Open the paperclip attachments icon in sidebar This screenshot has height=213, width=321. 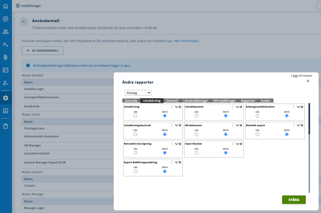[6, 57]
